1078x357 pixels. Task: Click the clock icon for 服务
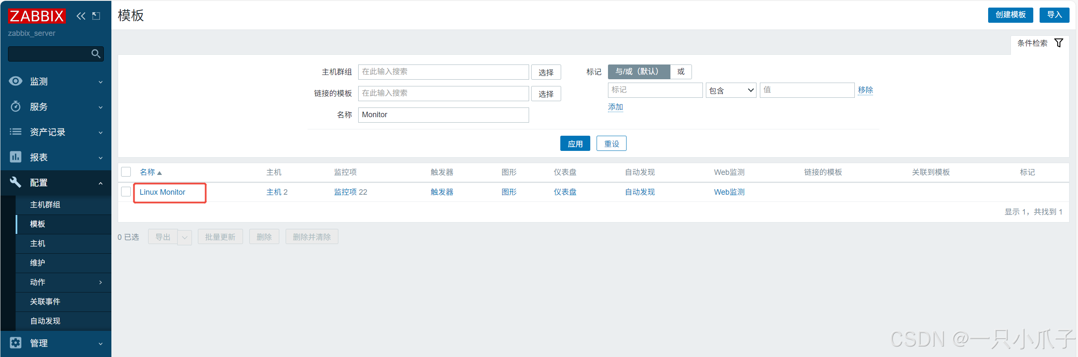(x=16, y=106)
